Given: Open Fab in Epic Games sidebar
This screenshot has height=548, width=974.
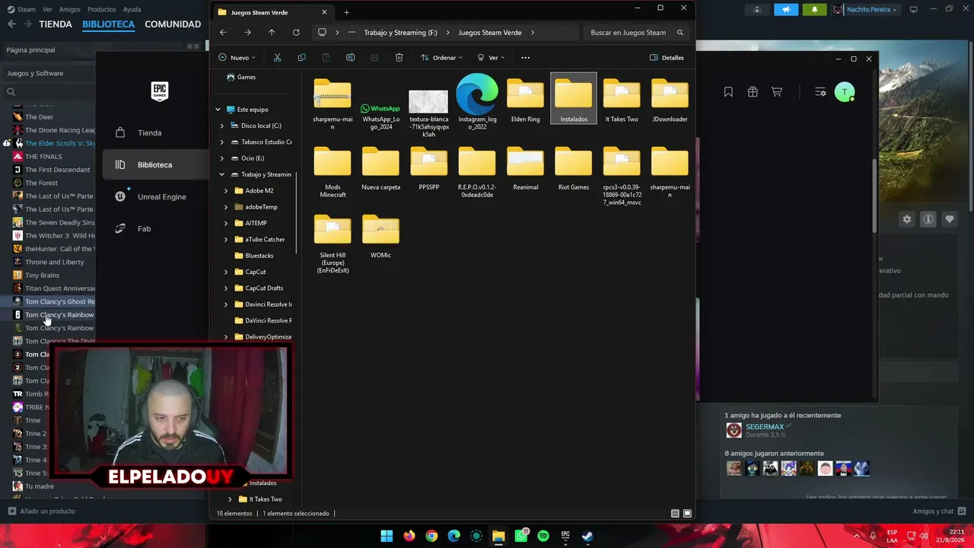Looking at the screenshot, I should (144, 229).
